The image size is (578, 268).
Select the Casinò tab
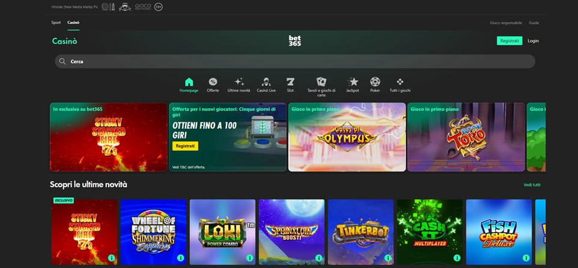pos(73,22)
